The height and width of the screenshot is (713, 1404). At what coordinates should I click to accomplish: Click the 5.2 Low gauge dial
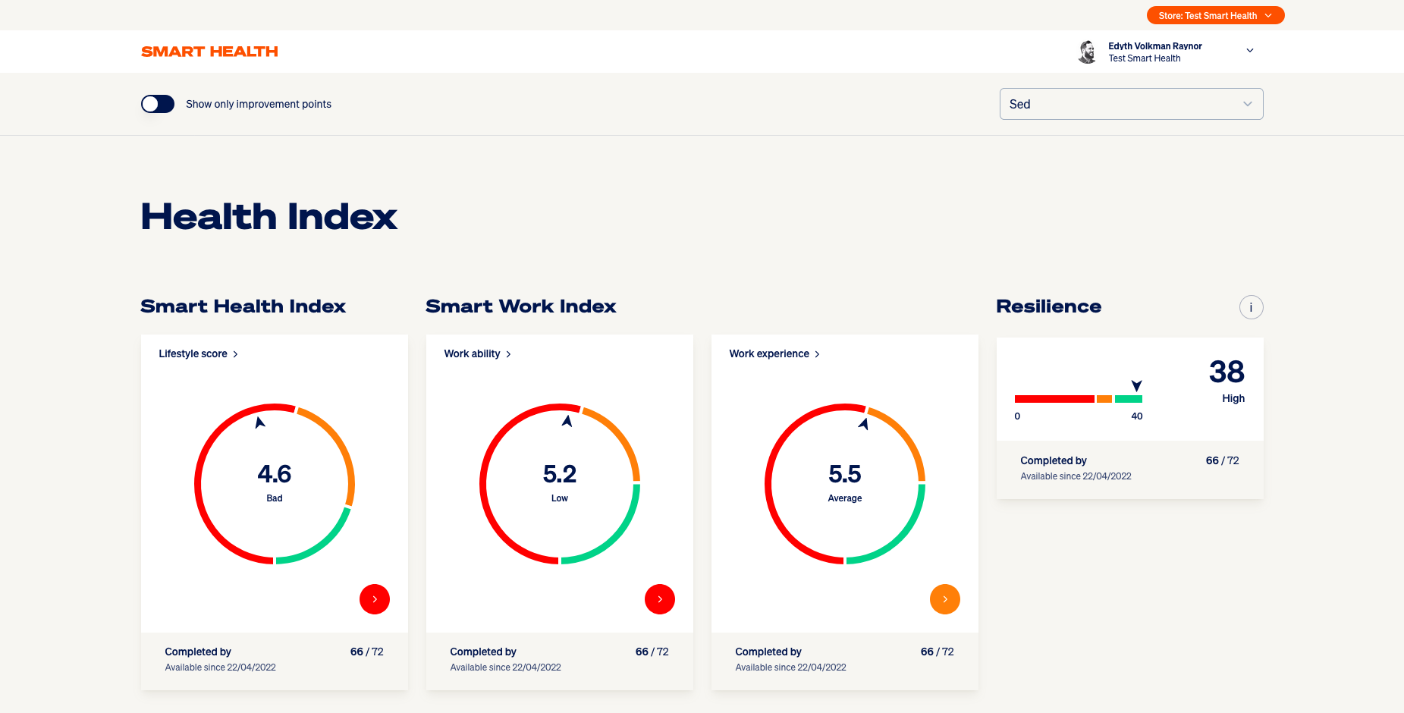[x=559, y=474]
